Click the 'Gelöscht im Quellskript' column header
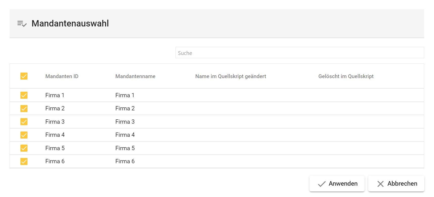434x197 pixels. (346, 76)
